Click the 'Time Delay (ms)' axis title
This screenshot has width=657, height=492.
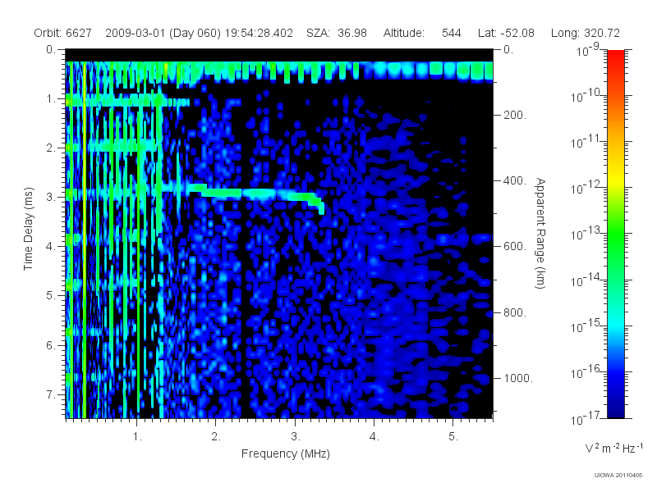point(28,229)
